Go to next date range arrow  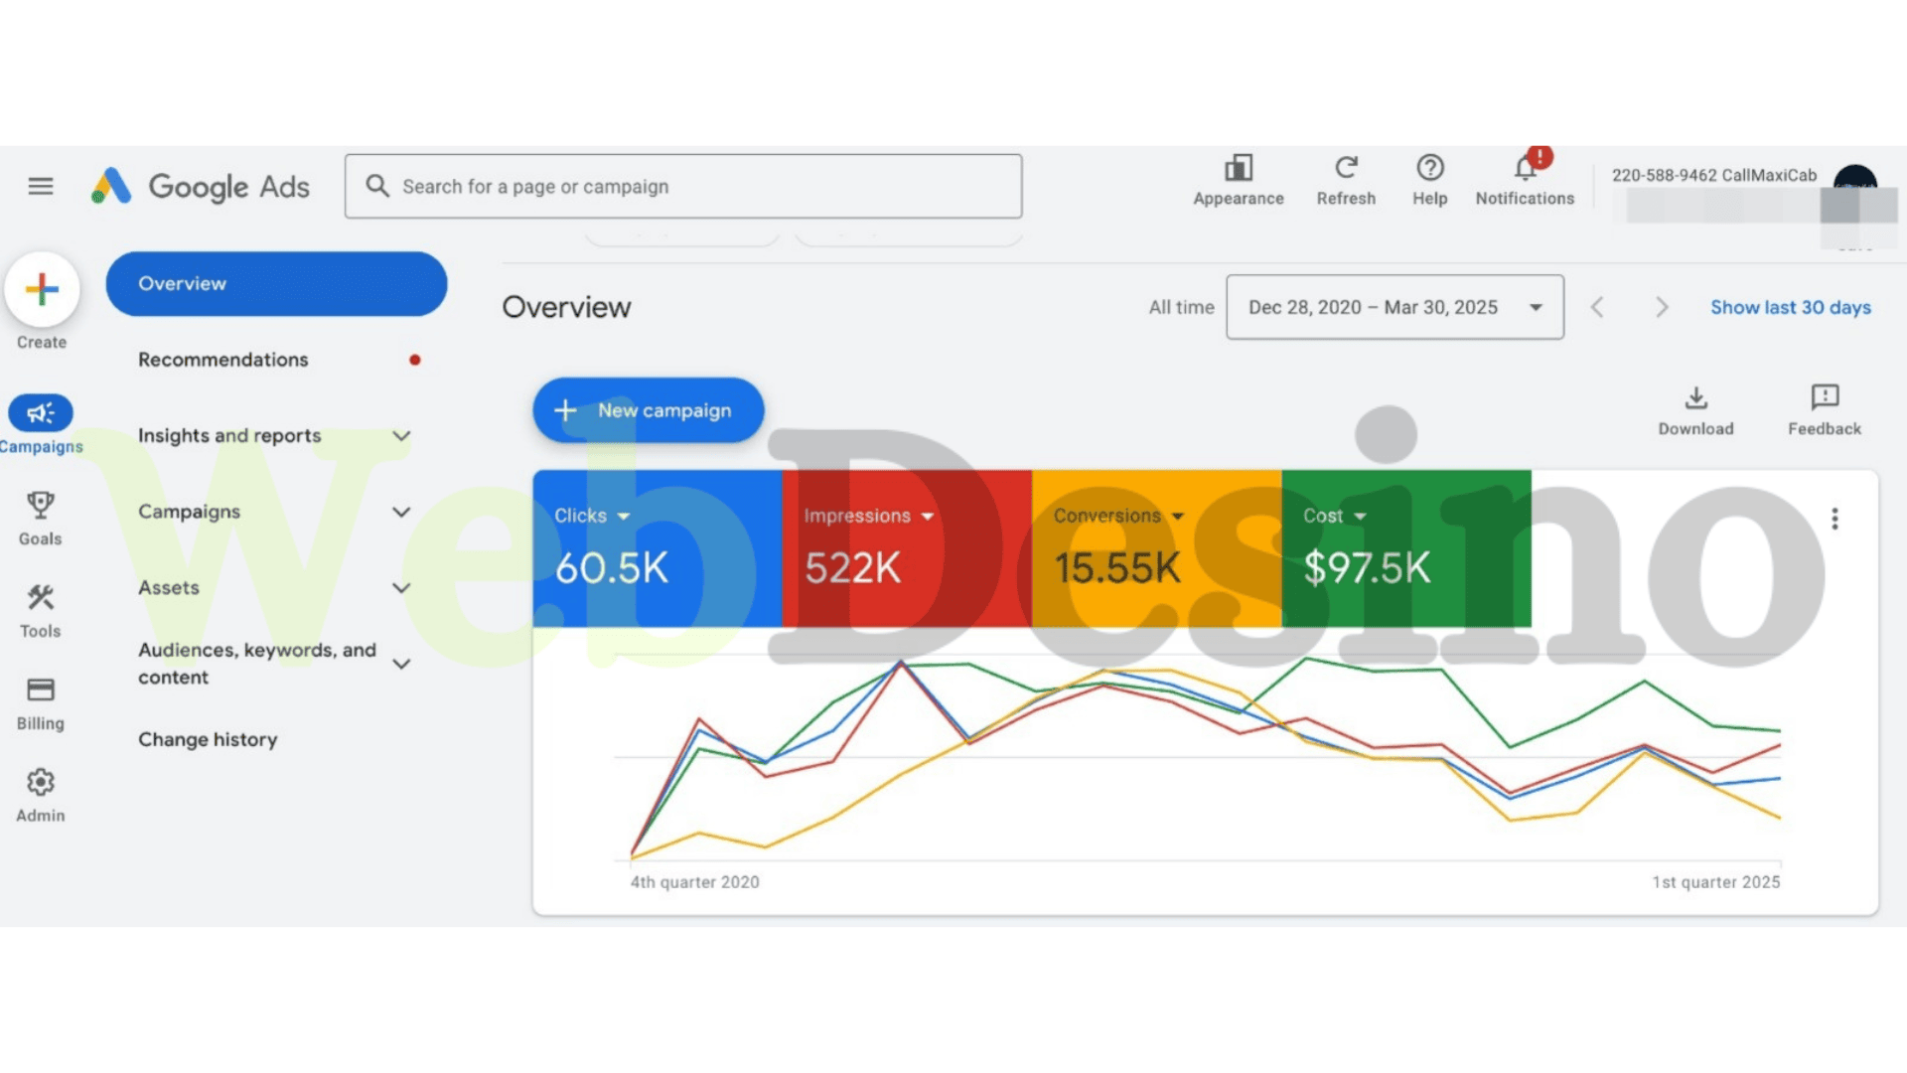(x=1662, y=307)
